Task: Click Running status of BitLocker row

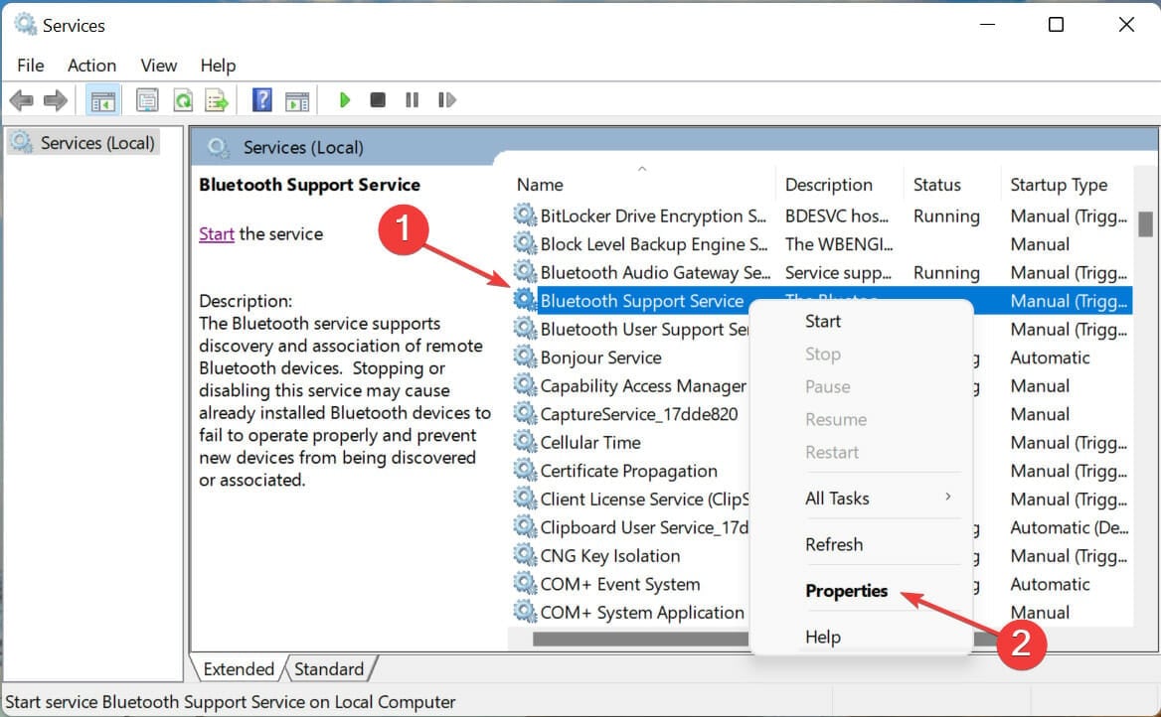Action: [946, 216]
